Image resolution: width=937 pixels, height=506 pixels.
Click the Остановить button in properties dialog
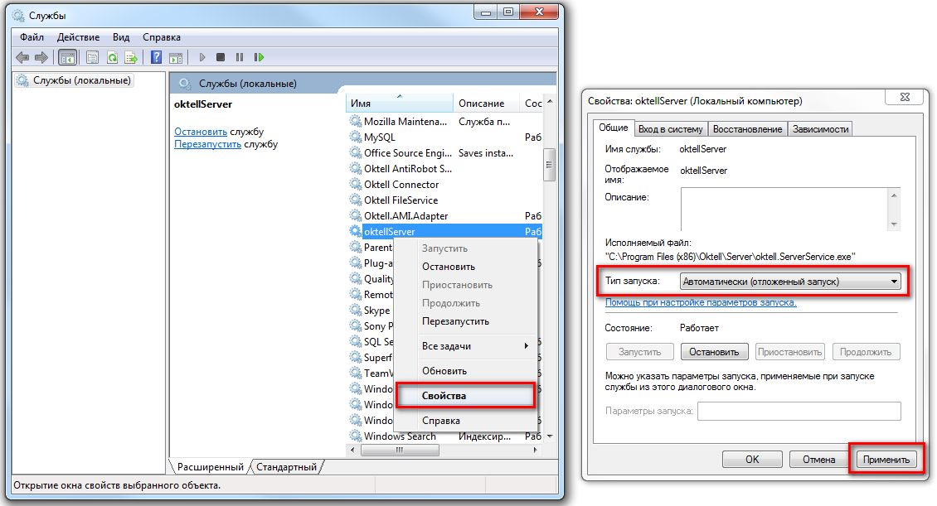714,352
